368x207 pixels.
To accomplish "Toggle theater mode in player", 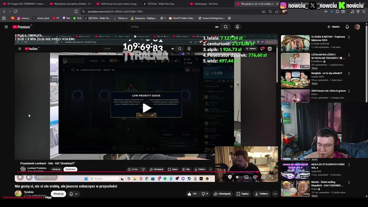I will tap(263, 177).
